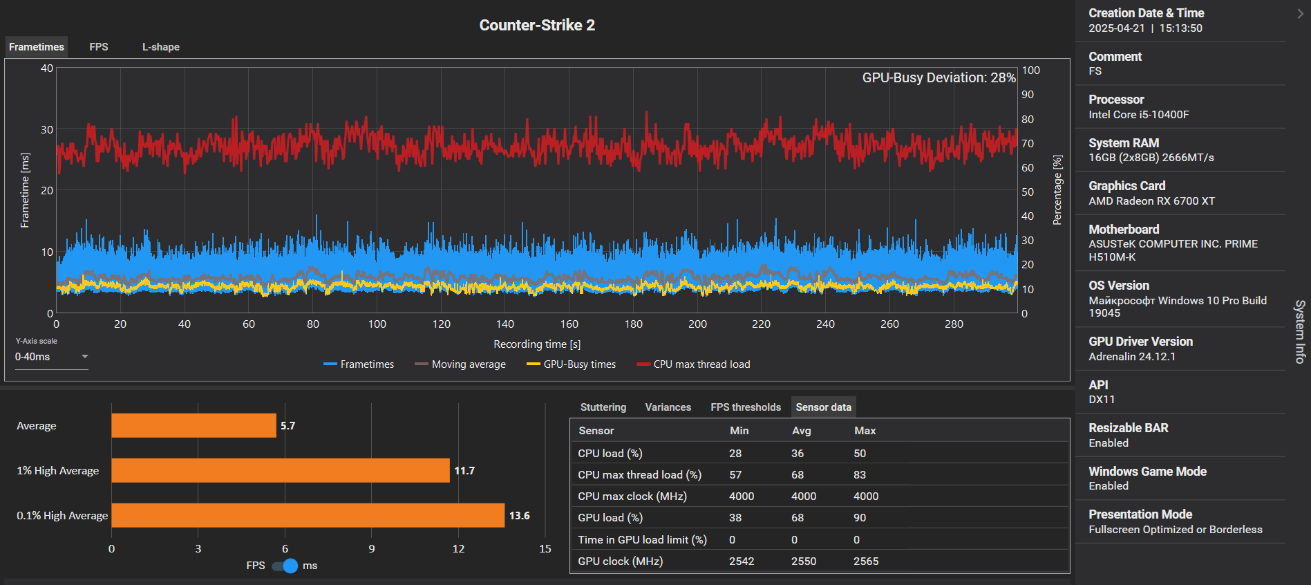Image resolution: width=1311 pixels, height=585 pixels.
Task: Click the 'Recording time [s]' axis label
Action: tap(537, 344)
